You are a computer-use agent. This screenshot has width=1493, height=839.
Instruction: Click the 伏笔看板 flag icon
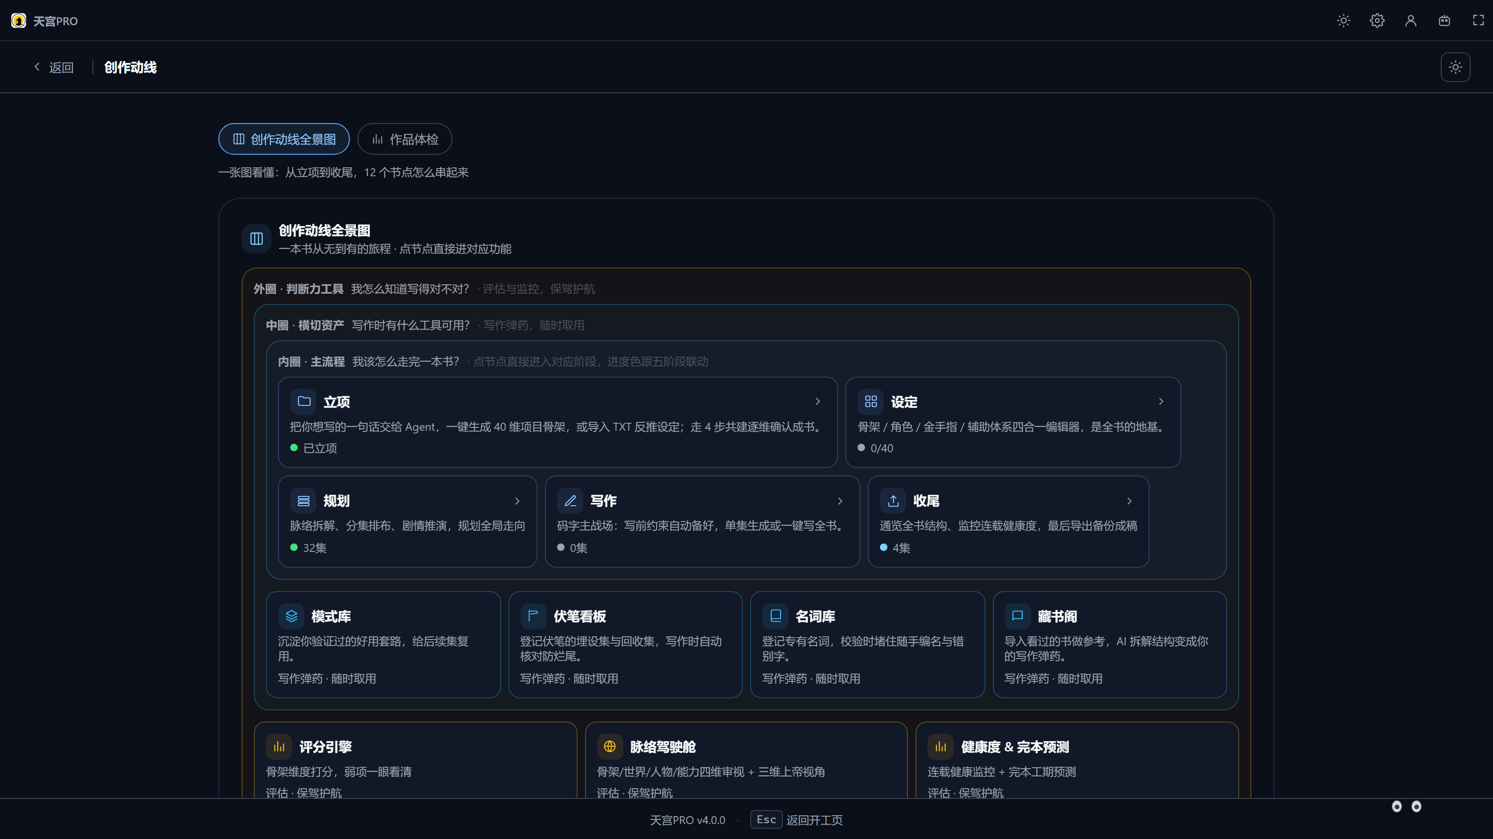click(x=533, y=616)
